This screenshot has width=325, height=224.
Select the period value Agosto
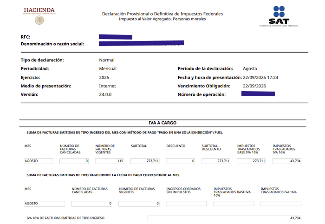coord(250,69)
